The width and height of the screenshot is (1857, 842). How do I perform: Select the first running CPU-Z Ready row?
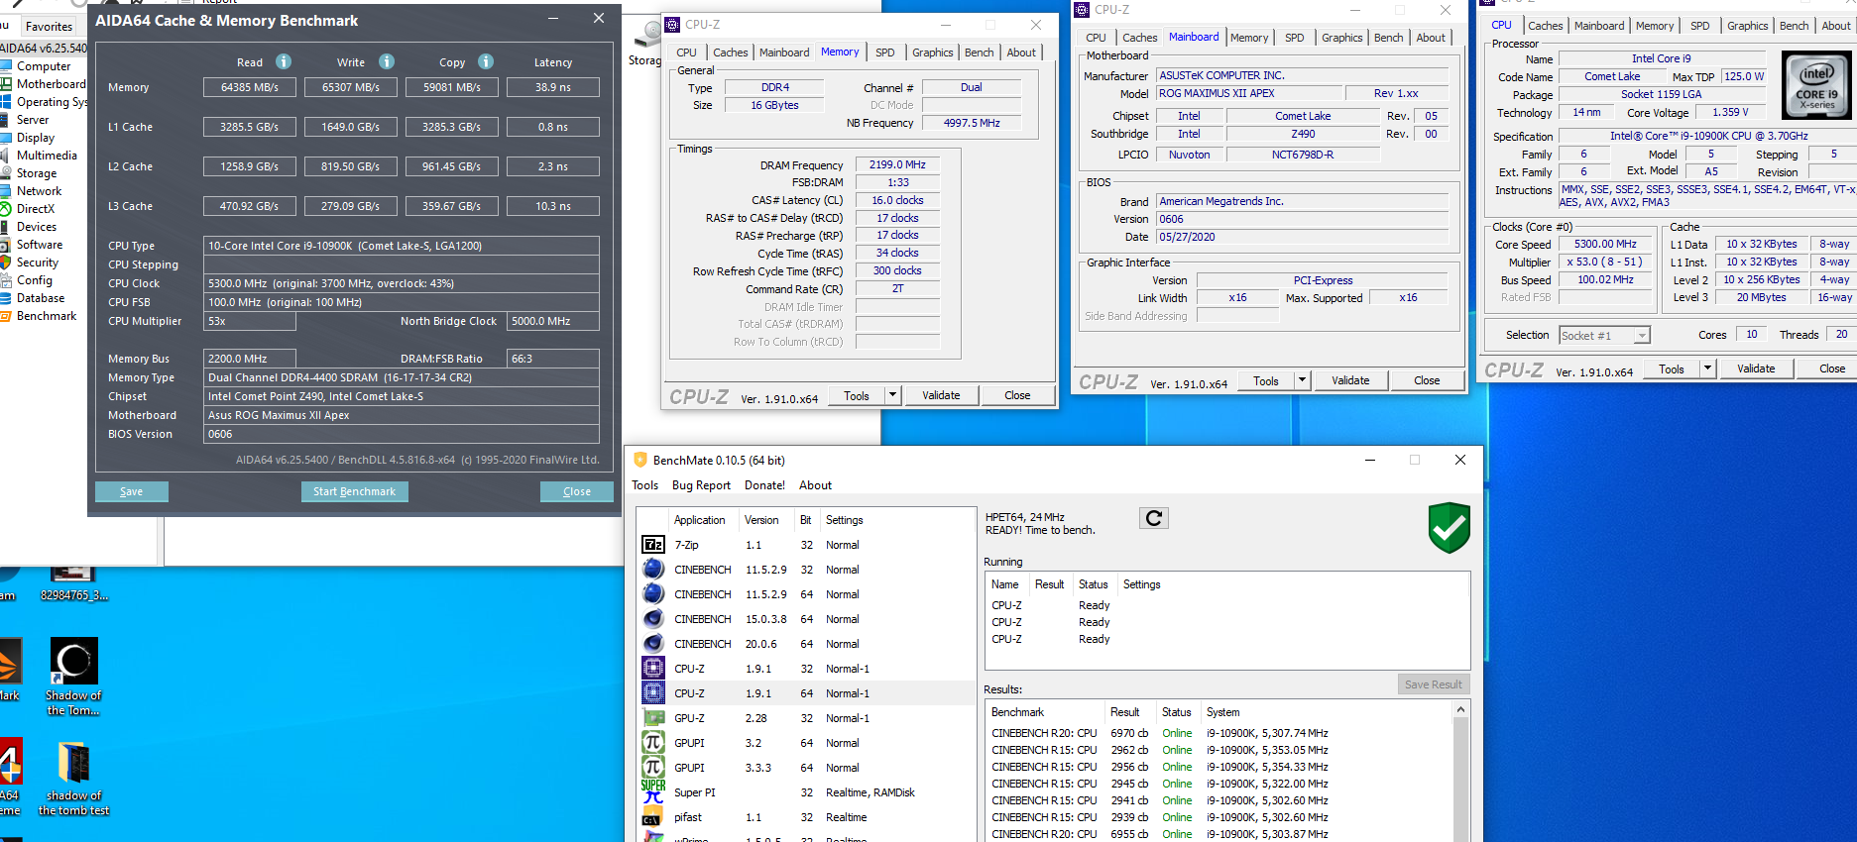[1226, 605]
